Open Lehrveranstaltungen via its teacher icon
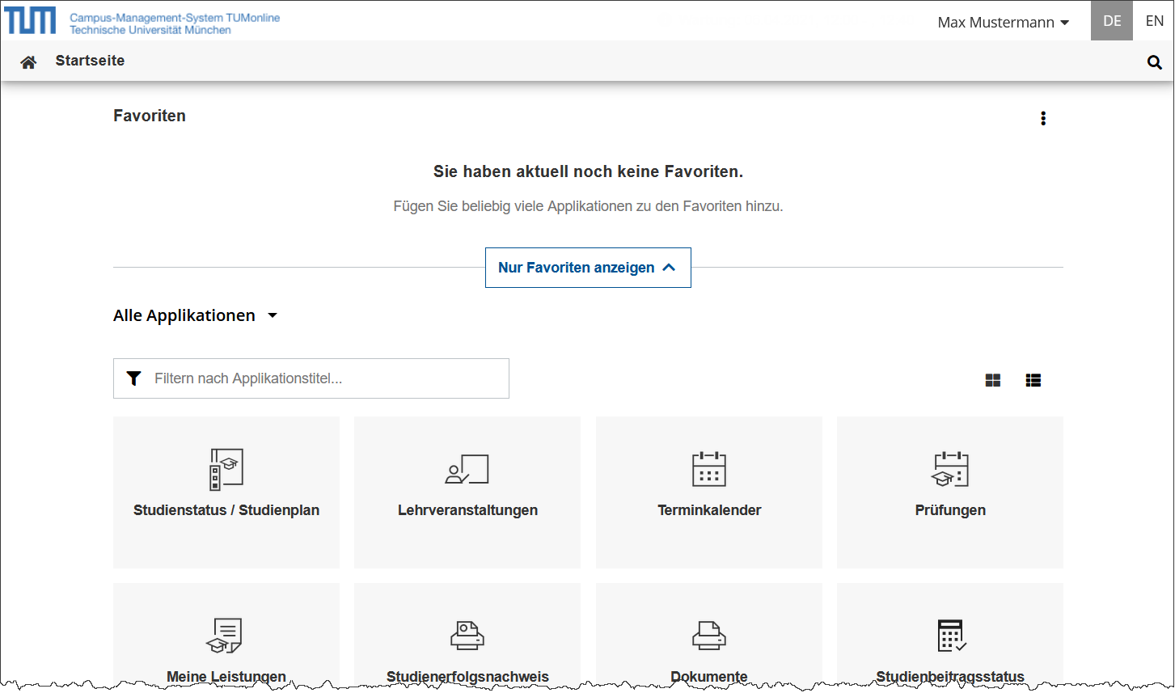Screen dimensions: 1175x693 (x=467, y=469)
